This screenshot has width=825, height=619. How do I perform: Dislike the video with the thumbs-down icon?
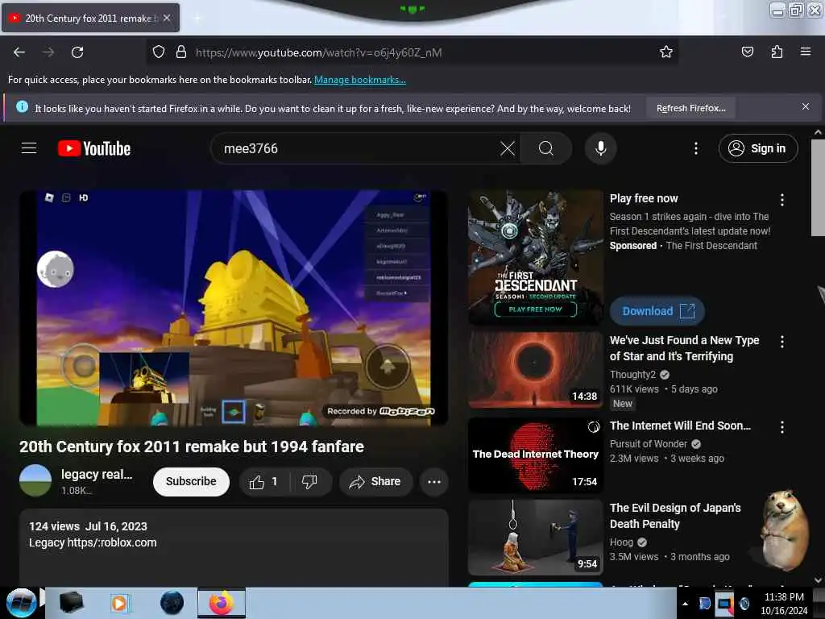310,482
